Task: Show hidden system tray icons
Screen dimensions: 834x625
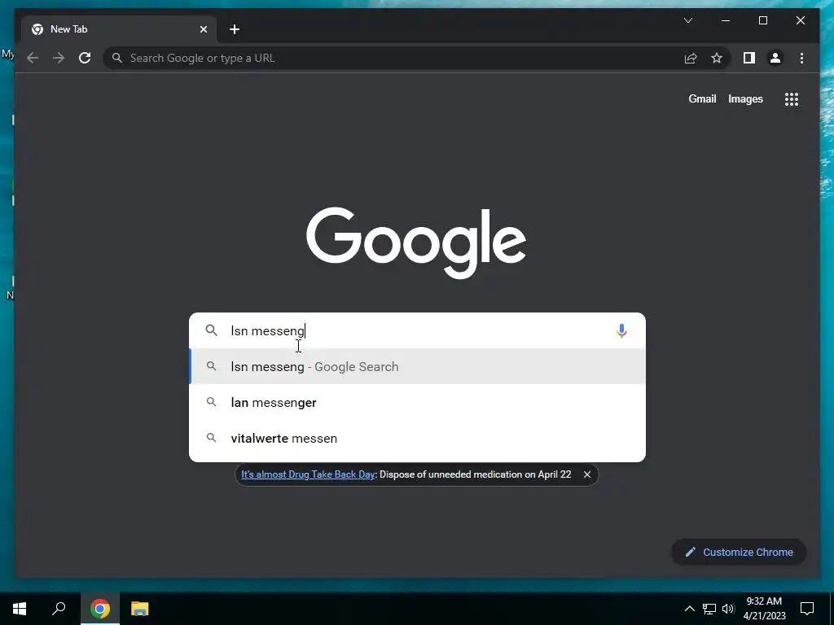Action: [689, 609]
